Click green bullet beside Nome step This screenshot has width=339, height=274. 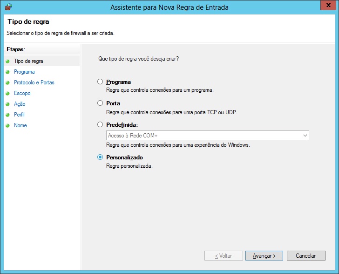7,125
